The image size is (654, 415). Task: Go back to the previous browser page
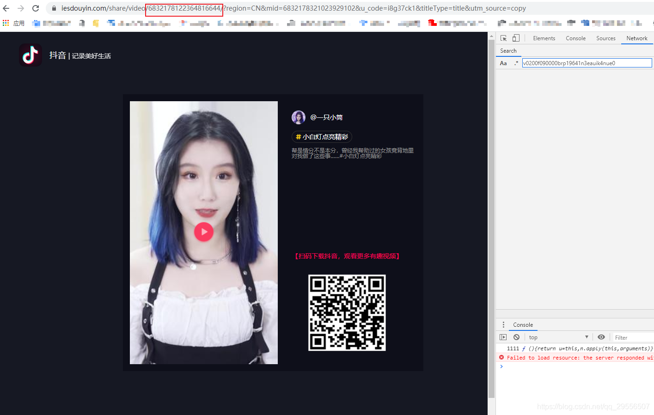pyautogui.click(x=6, y=8)
